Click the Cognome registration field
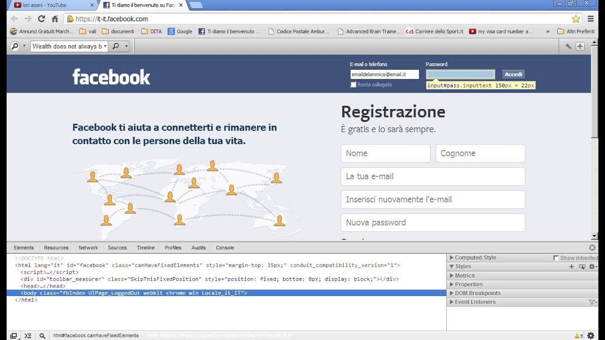 [x=480, y=153]
